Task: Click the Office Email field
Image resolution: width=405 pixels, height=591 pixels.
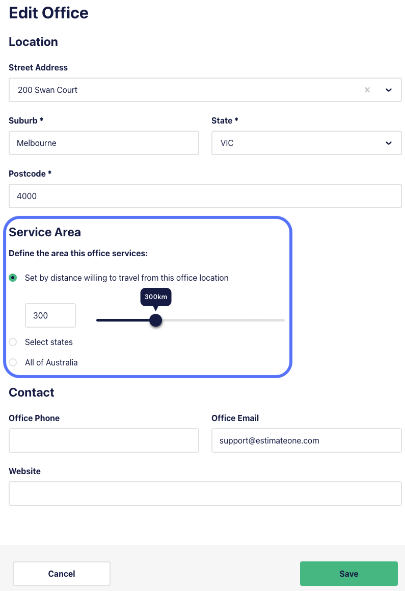Action: tap(306, 440)
